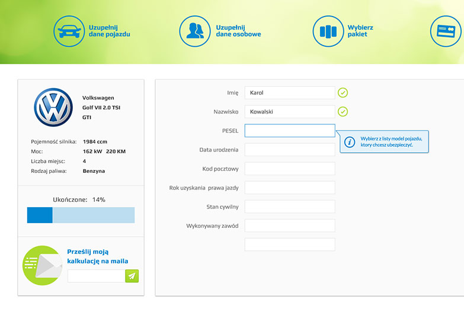Click the people icon for personal data
This screenshot has height=309, width=464.
[195, 31]
